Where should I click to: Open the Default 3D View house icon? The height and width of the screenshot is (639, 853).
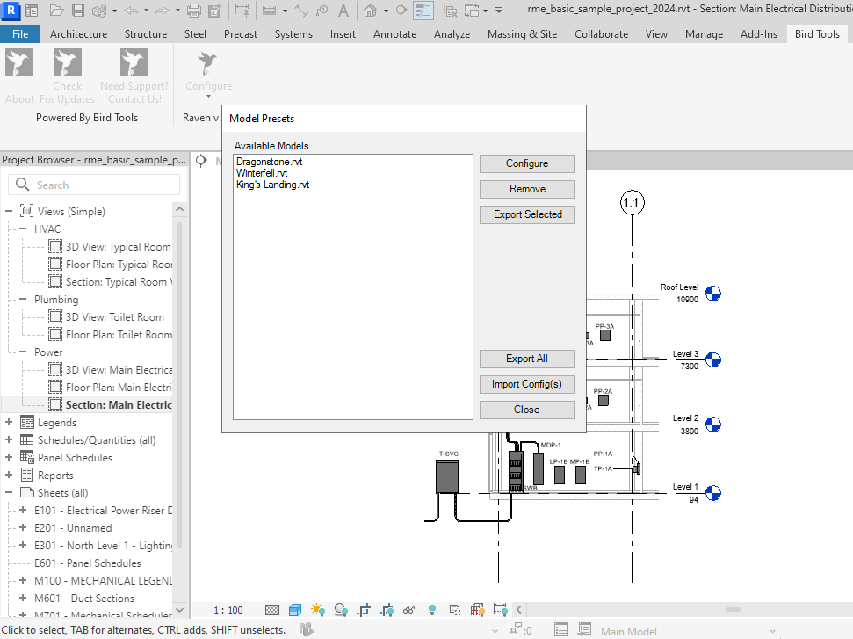pos(371,11)
